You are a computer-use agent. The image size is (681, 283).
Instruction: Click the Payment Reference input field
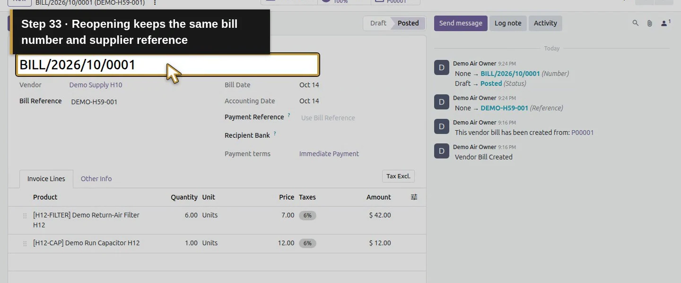(x=357, y=118)
